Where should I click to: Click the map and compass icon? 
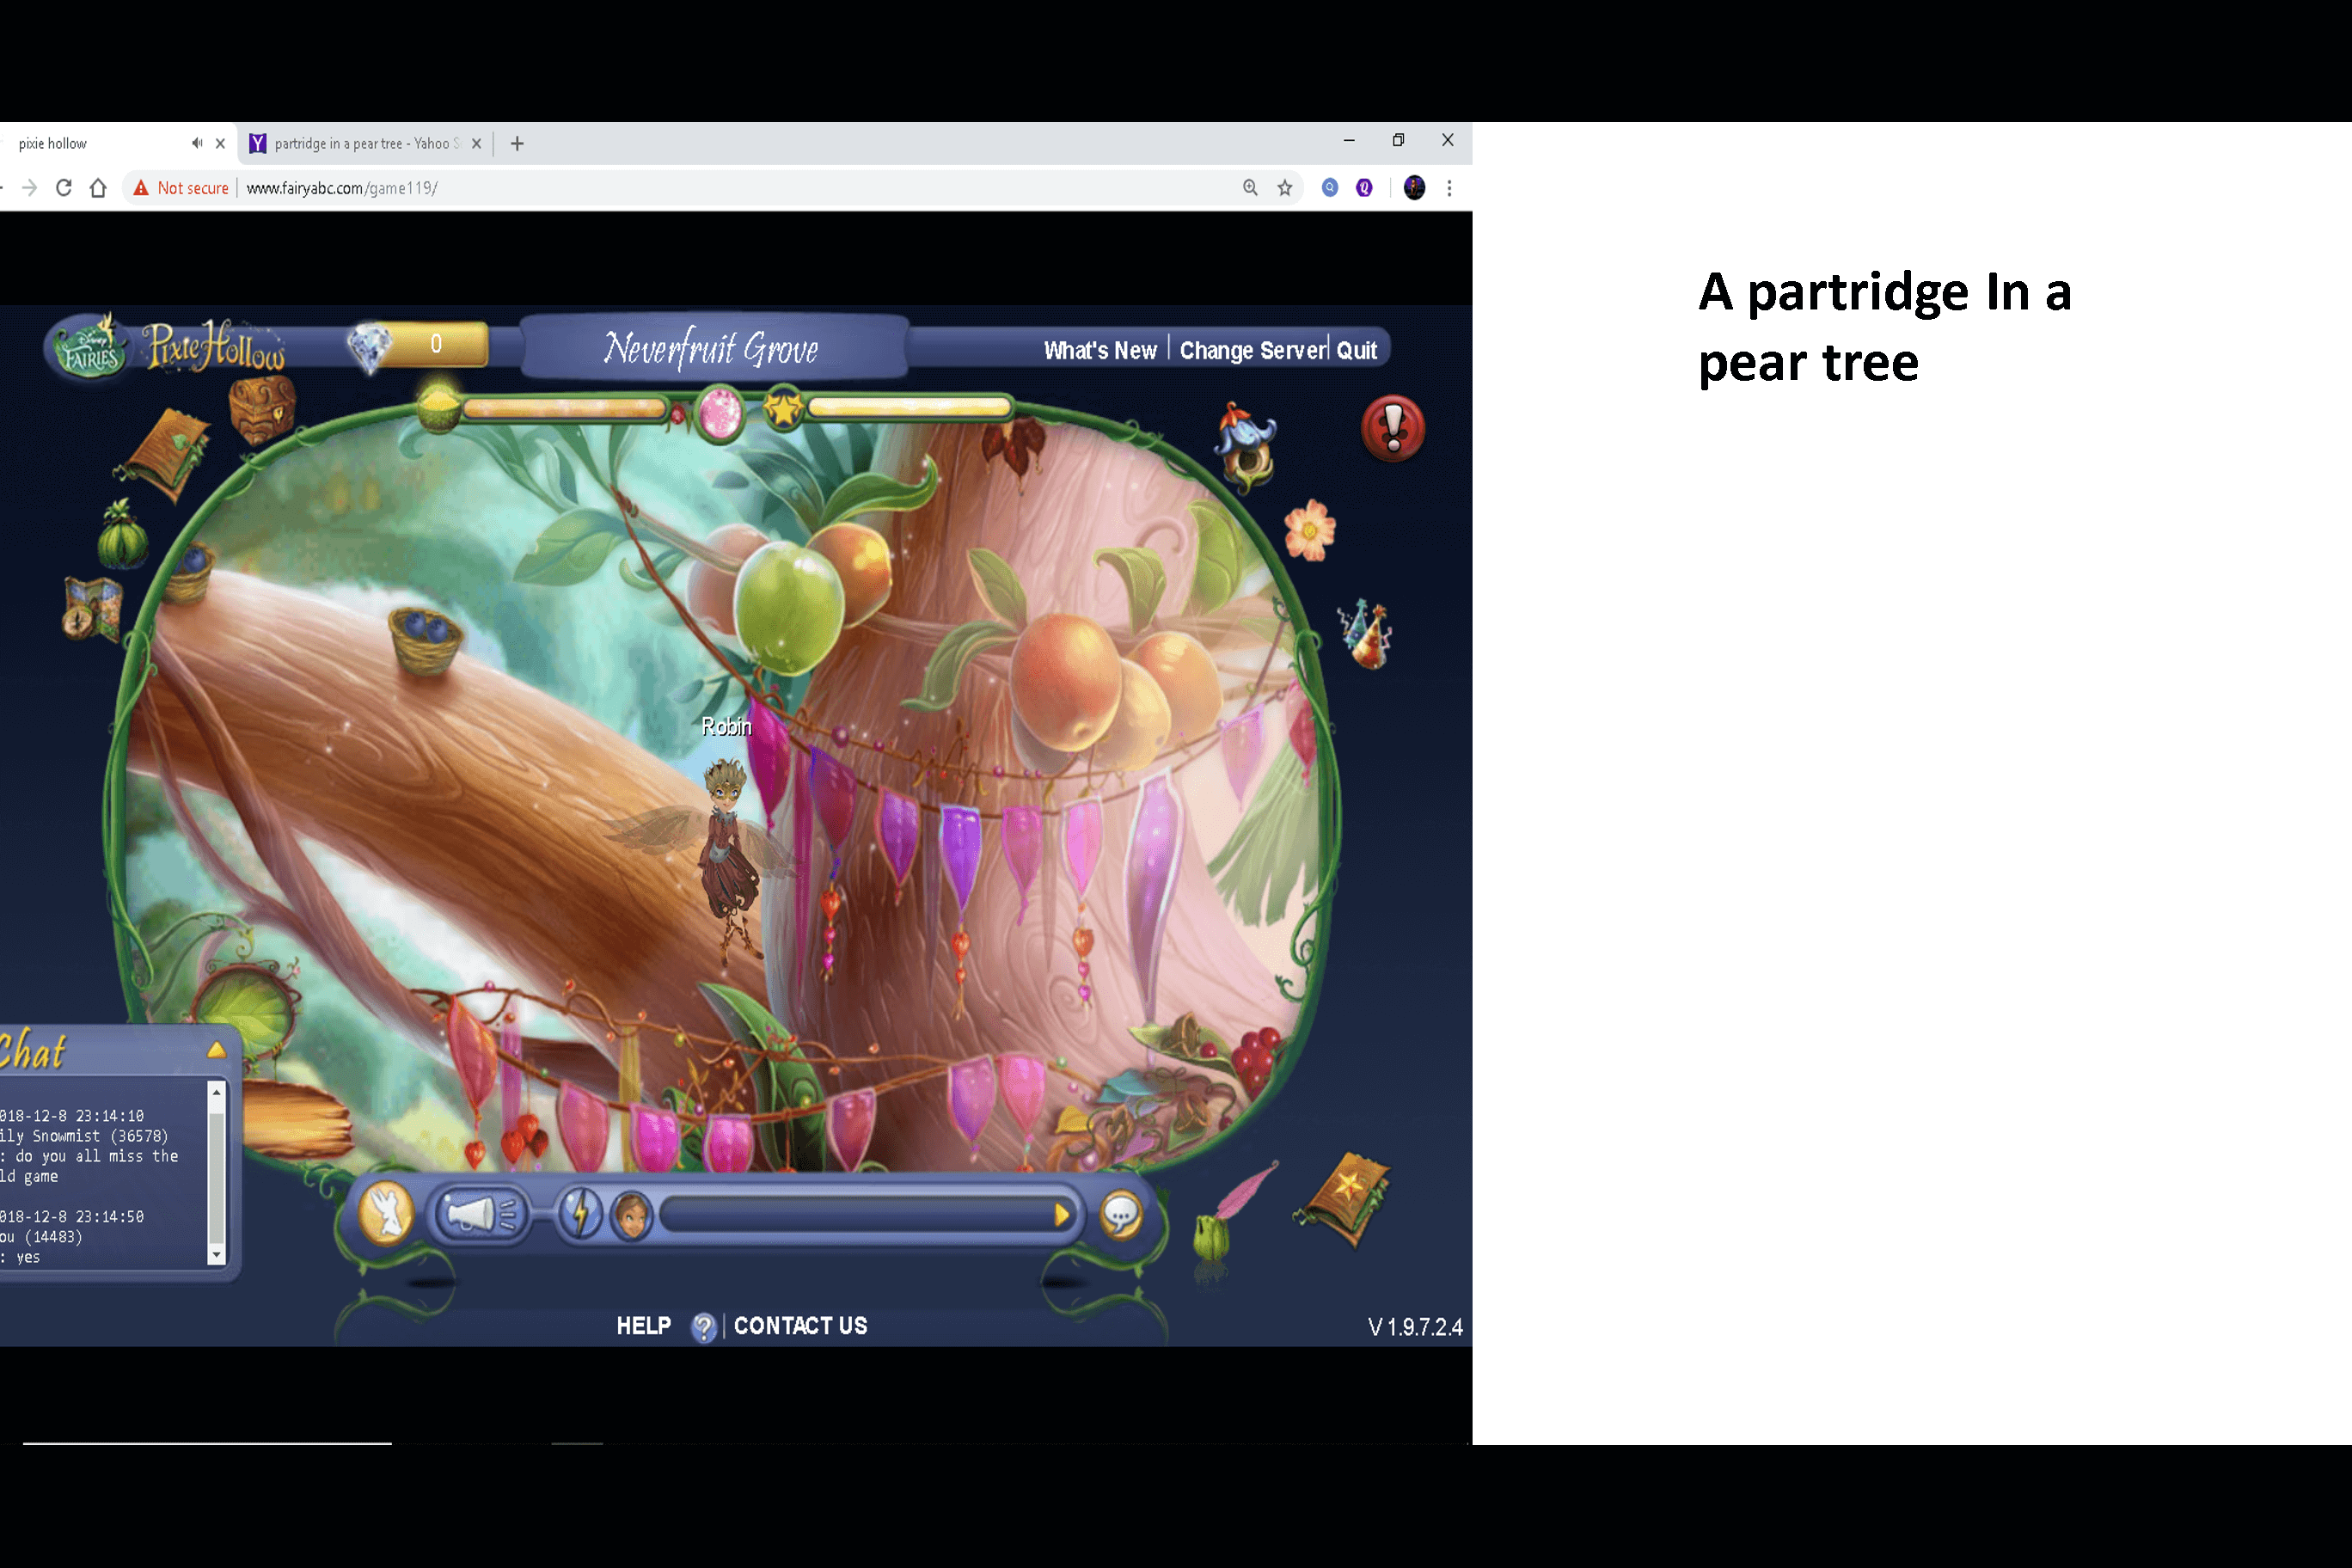(x=92, y=608)
